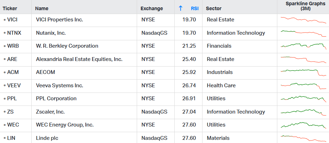Open the VICI ticker link
This screenshot has height=143, width=329.
(x=13, y=20)
